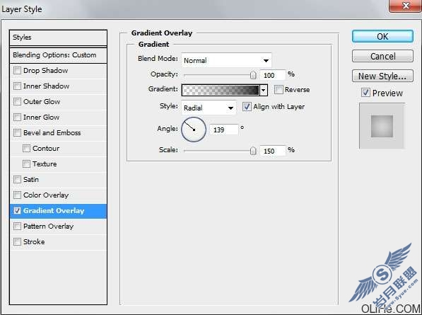
Task: Confirm with the OK button
Action: click(382, 36)
